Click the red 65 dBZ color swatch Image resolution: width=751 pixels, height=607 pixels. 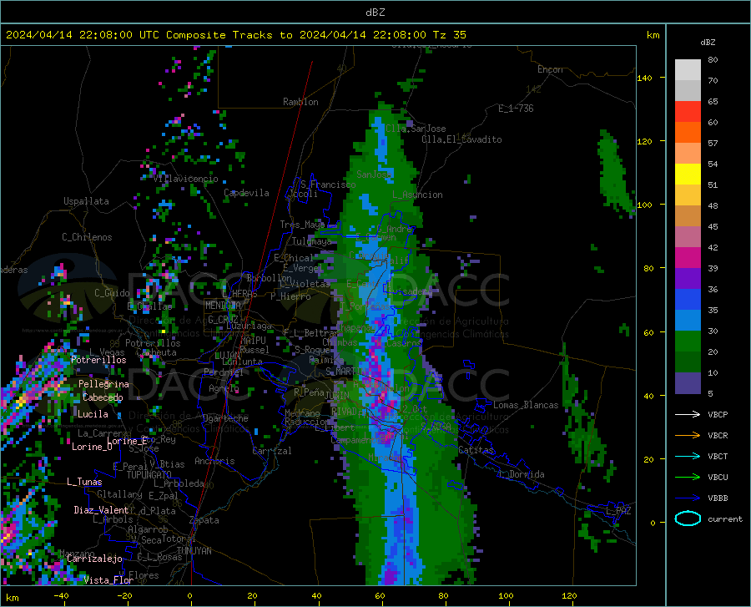pos(688,112)
